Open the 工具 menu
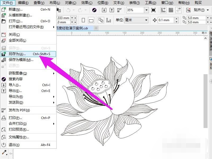This screenshot has height=159, width=212. click(151, 3)
